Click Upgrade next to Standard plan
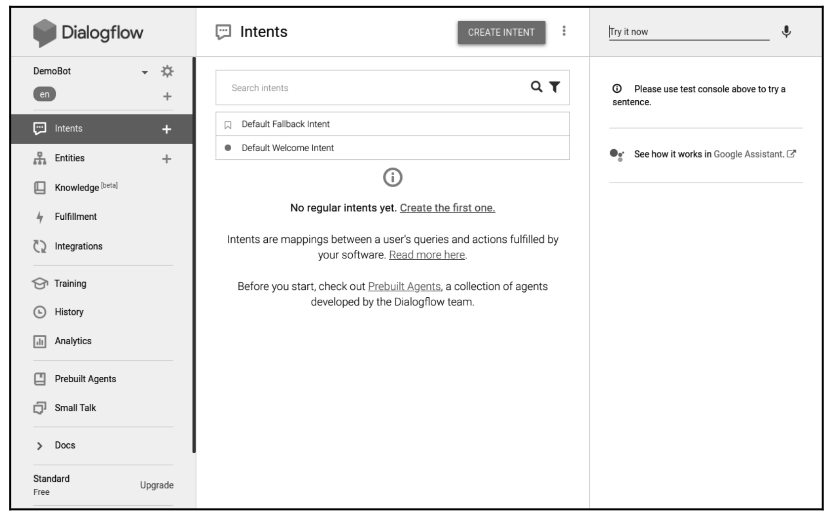Viewport: 830px width, 516px height. click(157, 485)
